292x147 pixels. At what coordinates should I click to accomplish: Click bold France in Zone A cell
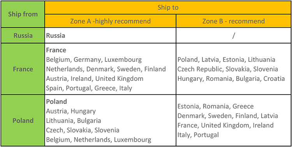(x=56, y=50)
